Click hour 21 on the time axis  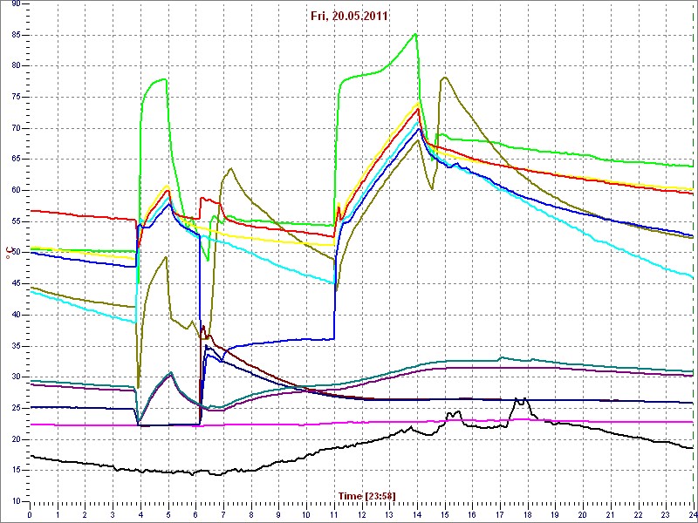point(611,513)
